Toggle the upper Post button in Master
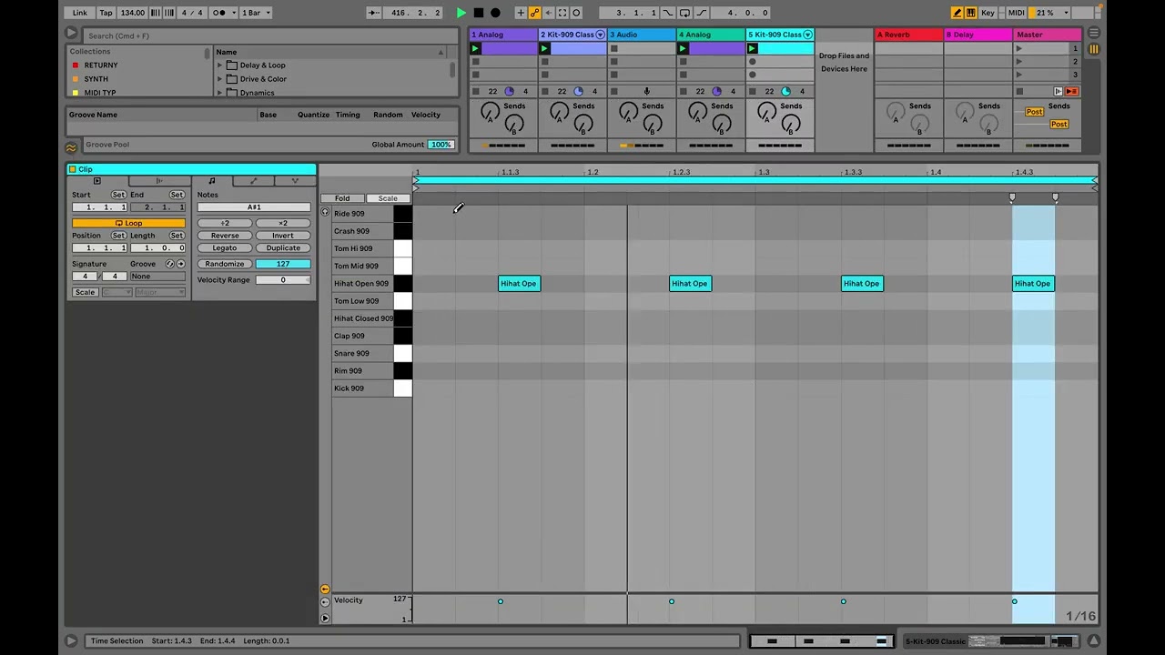 click(1034, 112)
